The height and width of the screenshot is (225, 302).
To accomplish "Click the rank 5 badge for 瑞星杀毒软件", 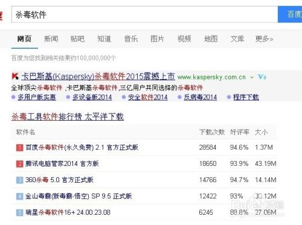I will (19, 212).
